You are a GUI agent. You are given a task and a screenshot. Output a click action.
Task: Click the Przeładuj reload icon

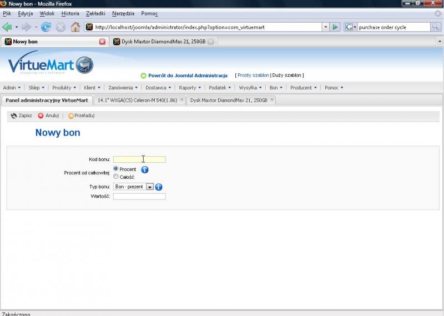tap(71, 116)
